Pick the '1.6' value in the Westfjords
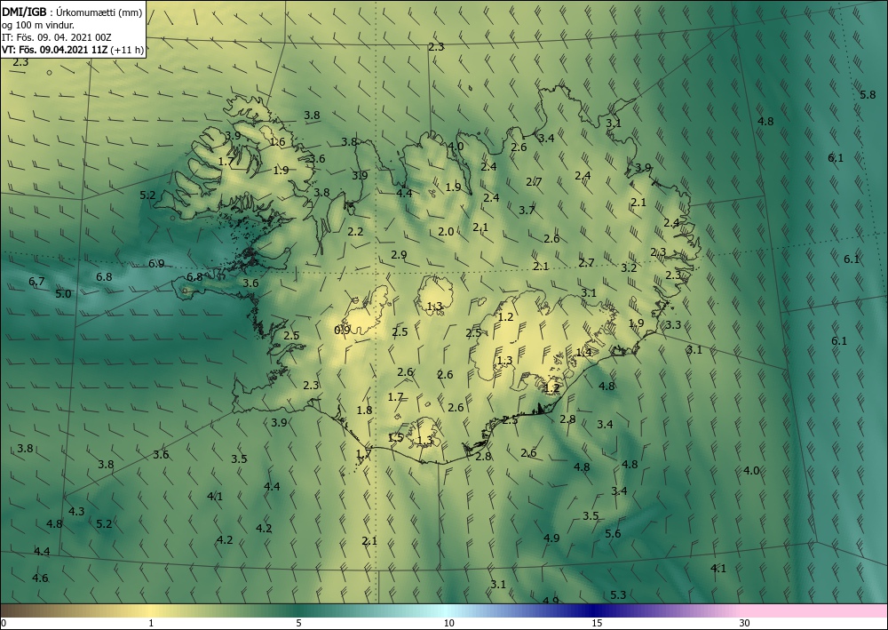888x630 pixels. [x=277, y=141]
